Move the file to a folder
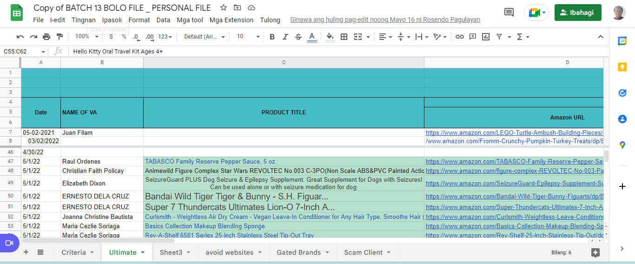635x264 pixels. click(238, 8)
